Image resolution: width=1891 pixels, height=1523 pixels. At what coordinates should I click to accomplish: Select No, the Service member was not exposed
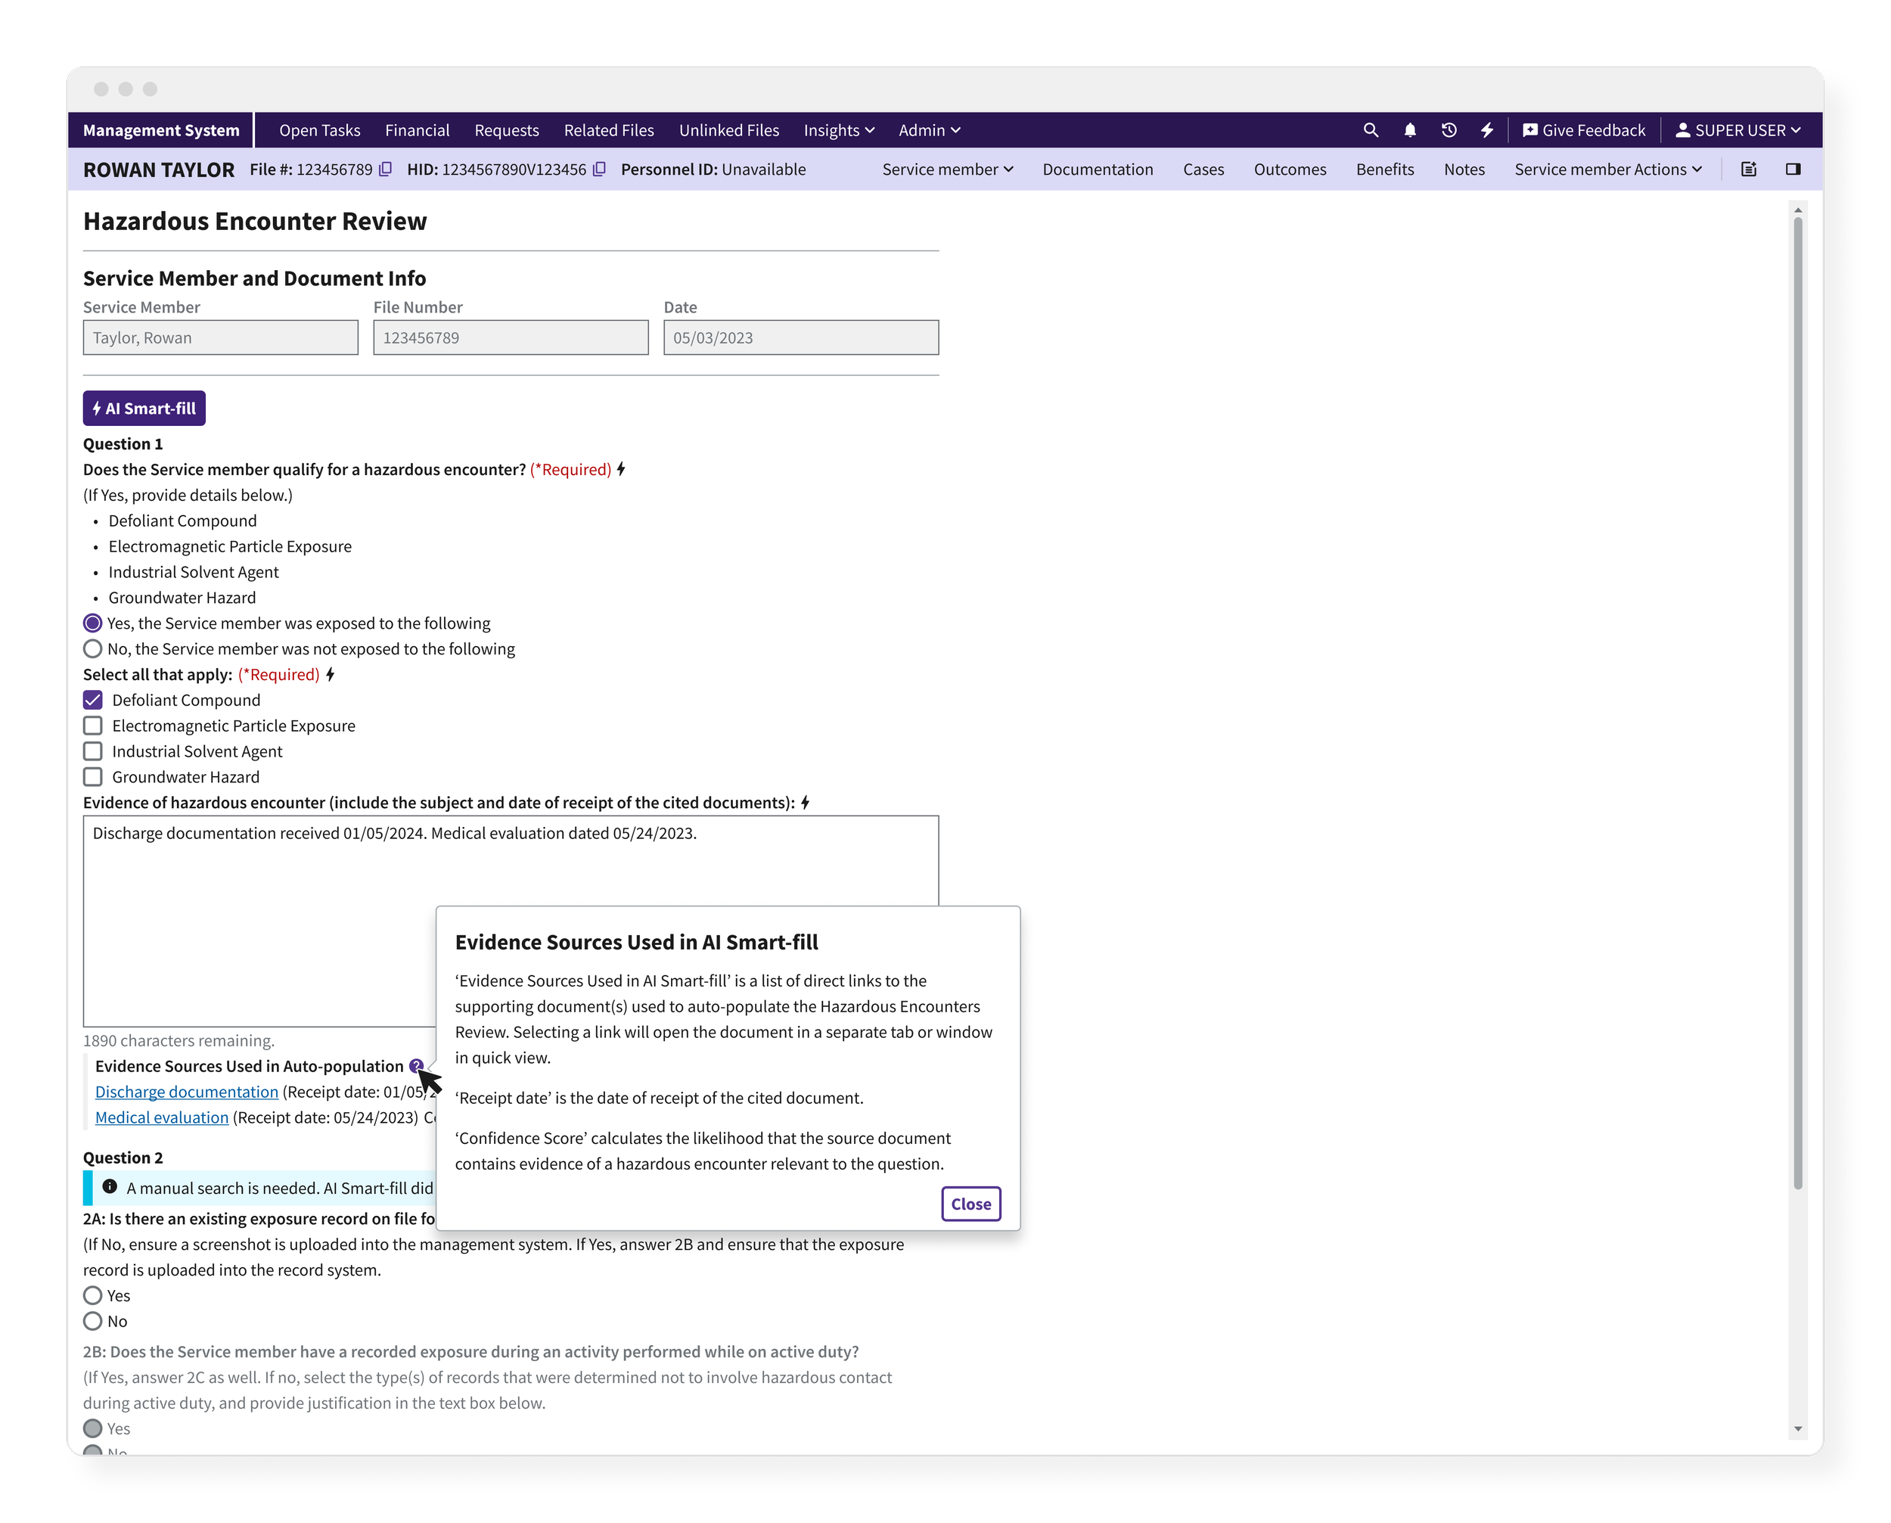pos(92,648)
